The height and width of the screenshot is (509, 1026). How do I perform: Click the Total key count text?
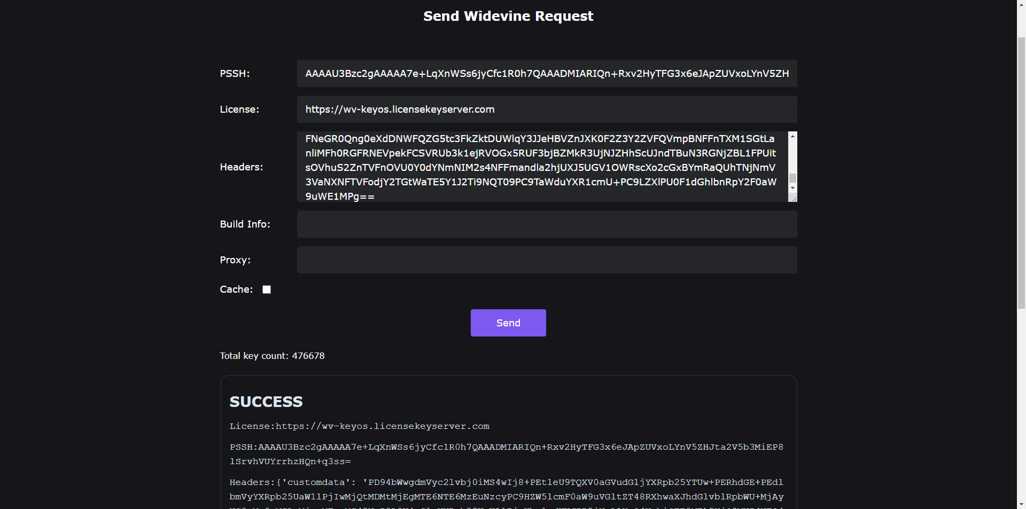[272, 356]
